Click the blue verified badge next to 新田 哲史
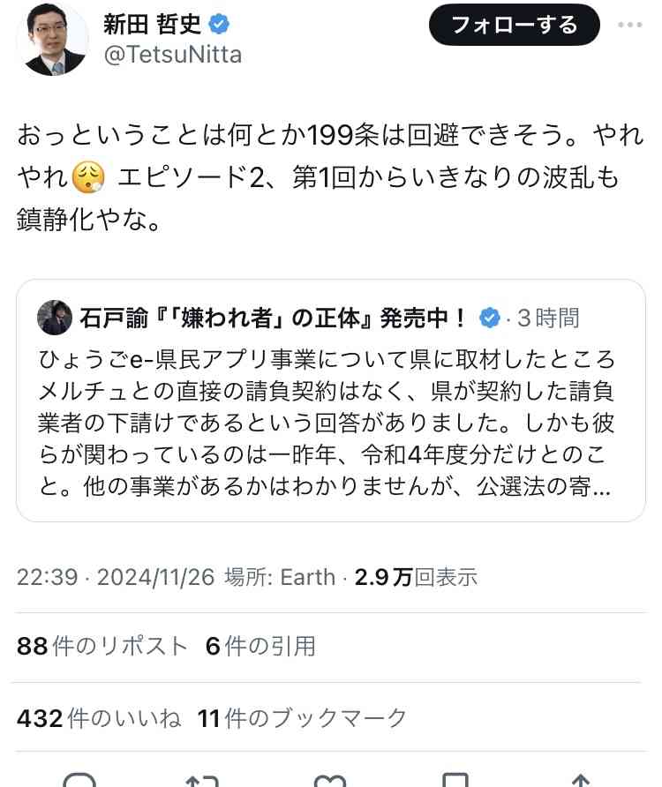 [219, 24]
